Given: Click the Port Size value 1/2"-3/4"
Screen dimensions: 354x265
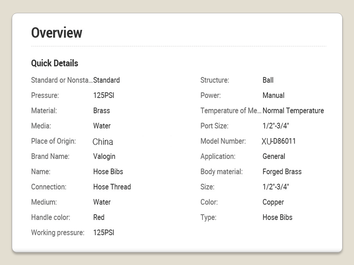Looking at the screenshot, I should 275,126.
